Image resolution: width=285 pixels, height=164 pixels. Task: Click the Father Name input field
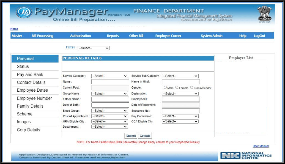[x=110, y=99]
